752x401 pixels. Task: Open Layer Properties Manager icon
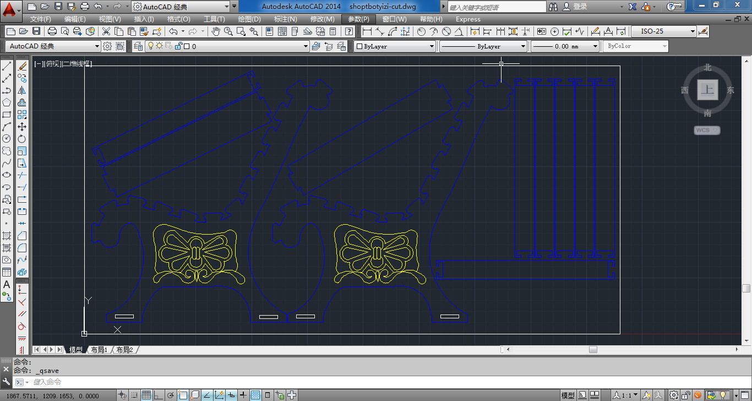point(138,46)
